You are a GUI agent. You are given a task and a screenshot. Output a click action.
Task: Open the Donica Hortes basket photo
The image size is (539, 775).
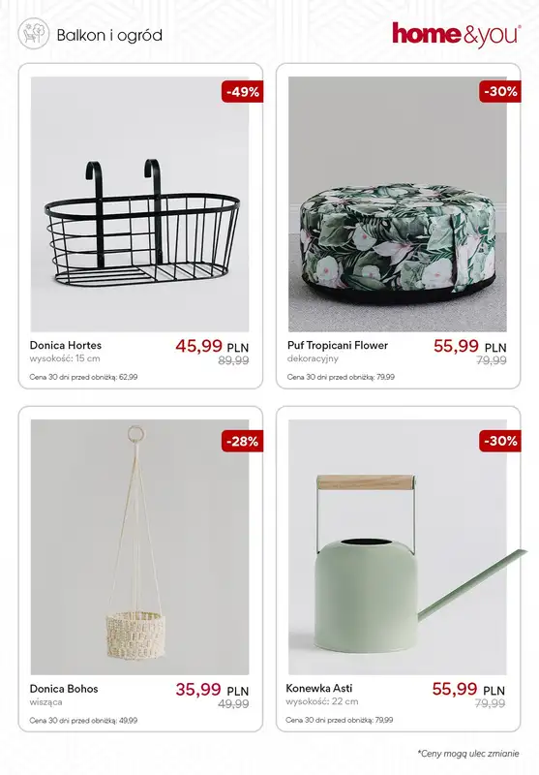[x=139, y=204]
